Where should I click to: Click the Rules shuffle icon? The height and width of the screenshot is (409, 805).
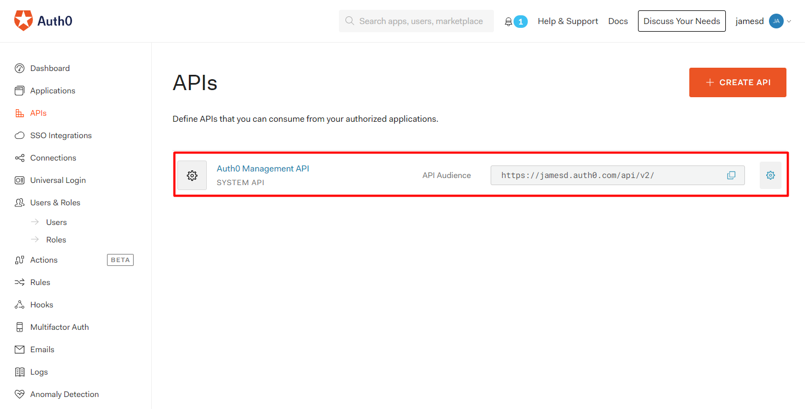click(x=20, y=282)
